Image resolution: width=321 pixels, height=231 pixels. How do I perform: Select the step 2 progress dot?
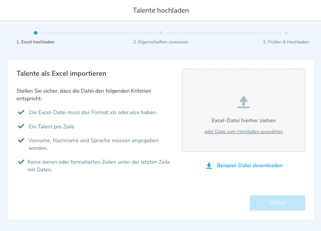point(161,33)
